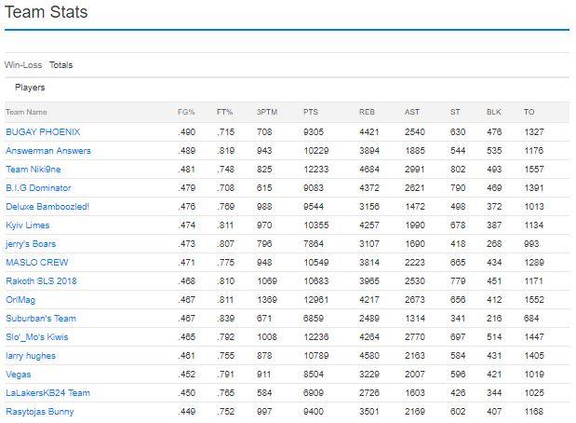This screenshot has height=423, width=576.
Task: Open the B.I.G Dominator team
Action: tap(38, 188)
